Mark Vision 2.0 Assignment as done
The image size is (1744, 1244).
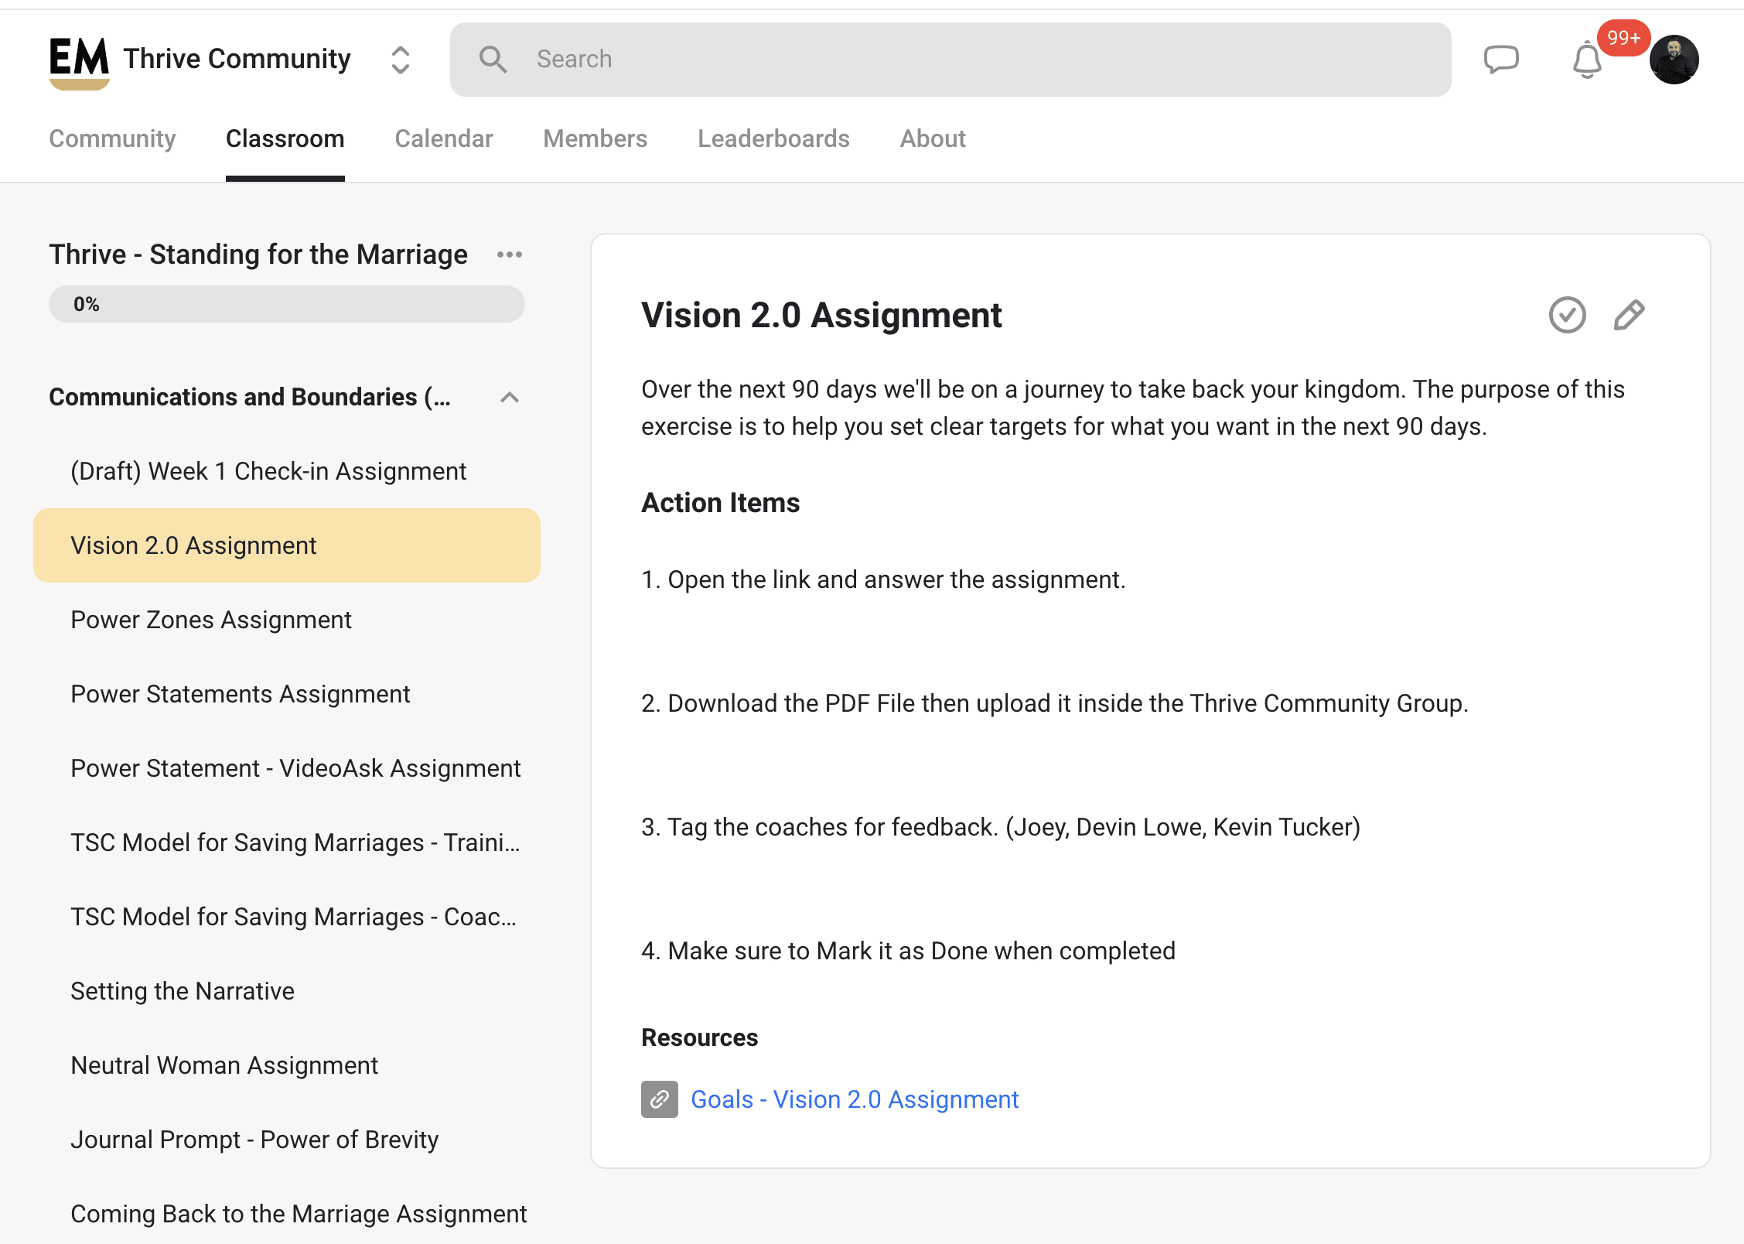[x=1567, y=315]
